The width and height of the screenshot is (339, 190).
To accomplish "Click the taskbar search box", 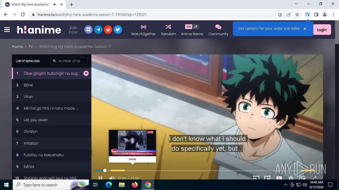I will tap(51, 185).
